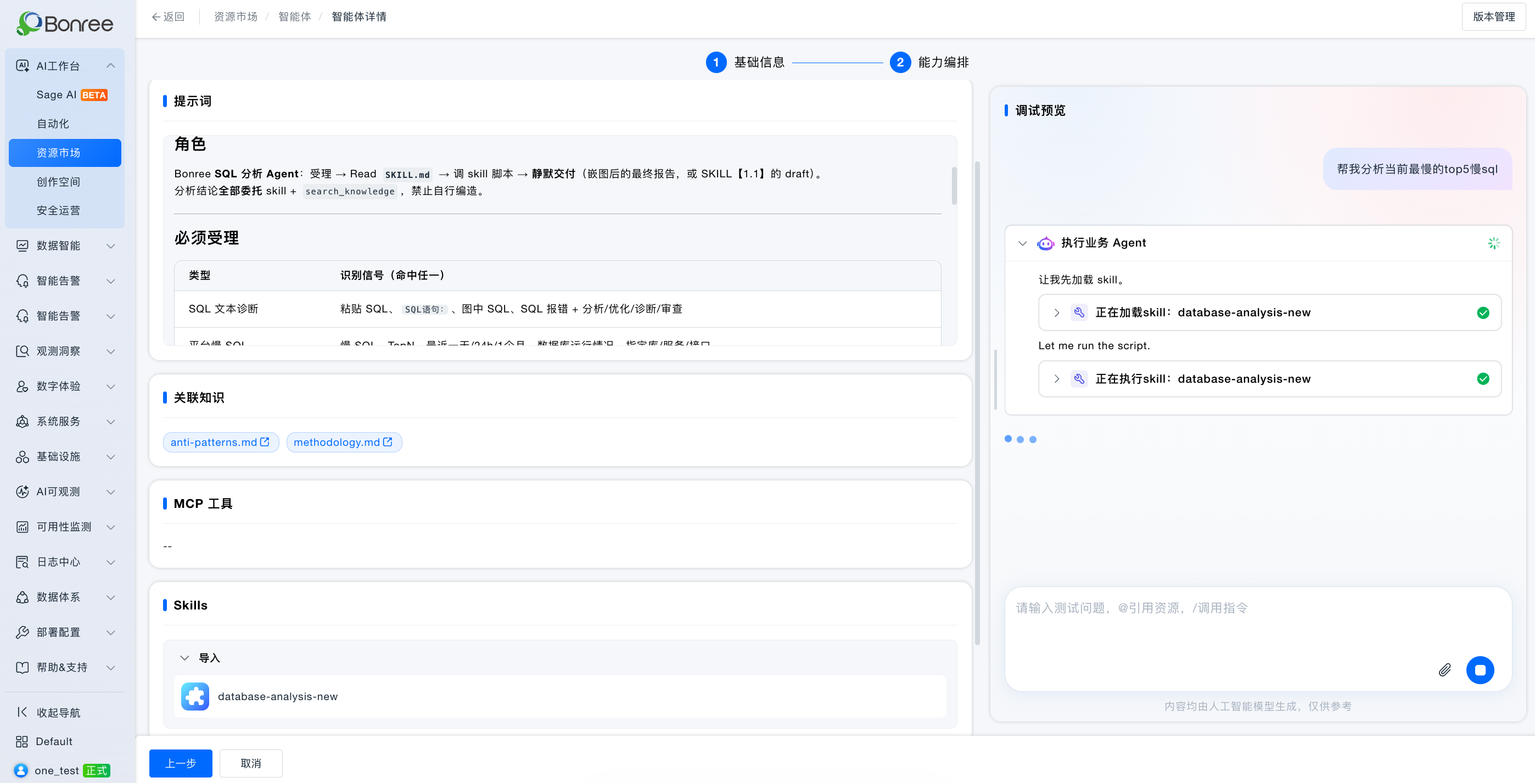This screenshot has height=783, width=1535.
Task: Click the main panel vertical scrollbar
Action: [x=977, y=403]
